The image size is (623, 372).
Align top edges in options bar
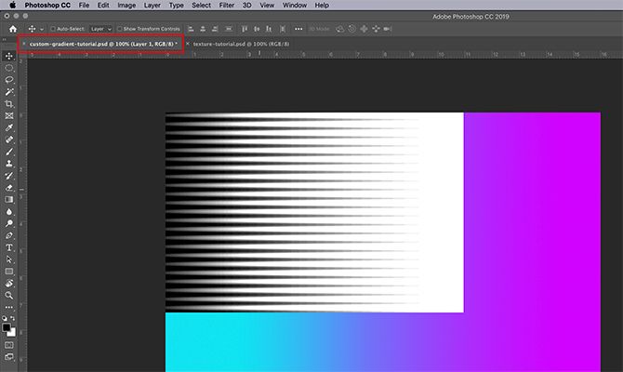tap(245, 29)
